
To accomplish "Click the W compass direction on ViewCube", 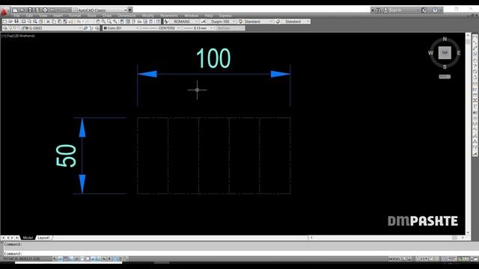I will pyautogui.click(x=431, y=53).
